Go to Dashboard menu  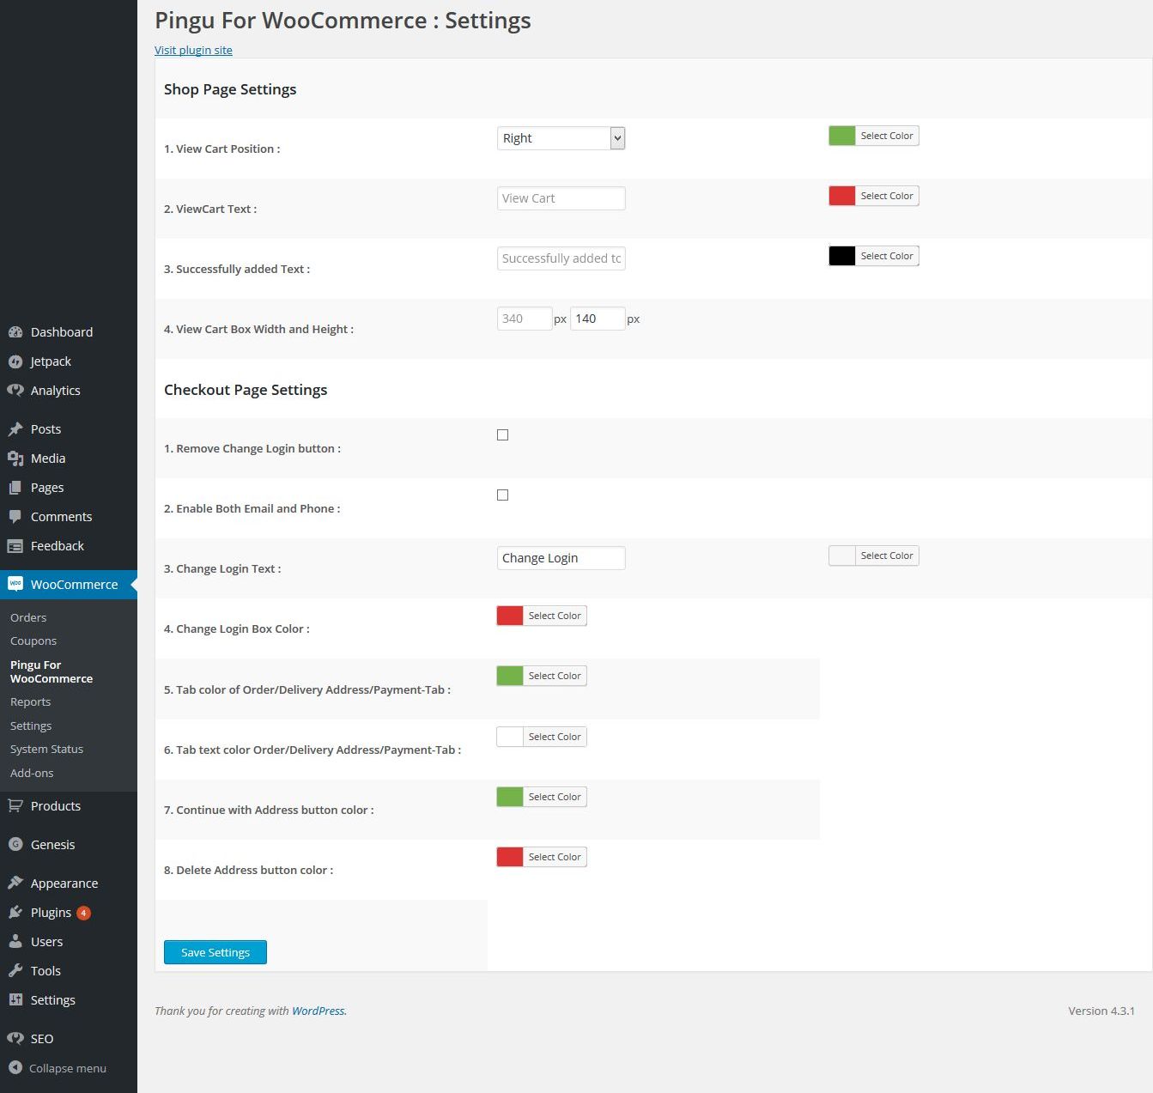pyautogui.click(x=62, y=332)
